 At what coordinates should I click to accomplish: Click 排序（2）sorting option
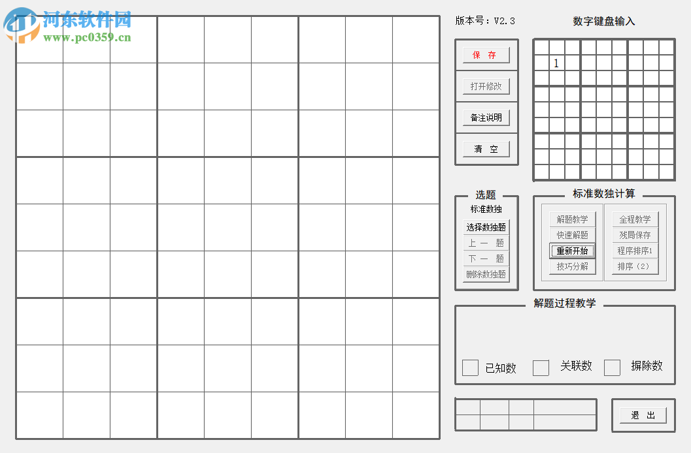[635, 266]
